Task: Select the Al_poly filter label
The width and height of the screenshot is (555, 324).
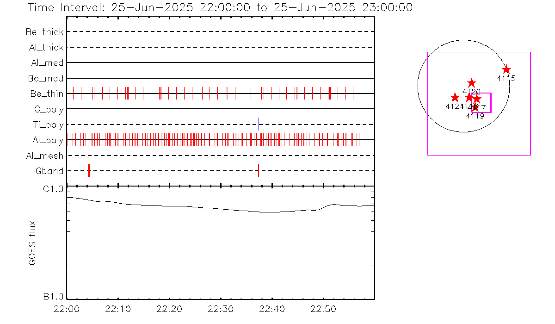Action: point(48,140)
